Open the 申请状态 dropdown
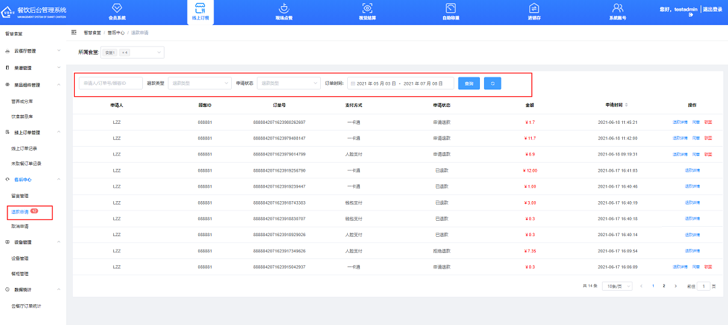728x325 pixels. [288, 83]
